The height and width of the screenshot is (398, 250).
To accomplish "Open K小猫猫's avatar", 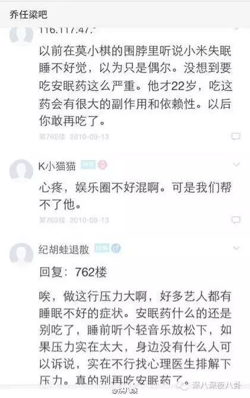I will tap(21, 171).
